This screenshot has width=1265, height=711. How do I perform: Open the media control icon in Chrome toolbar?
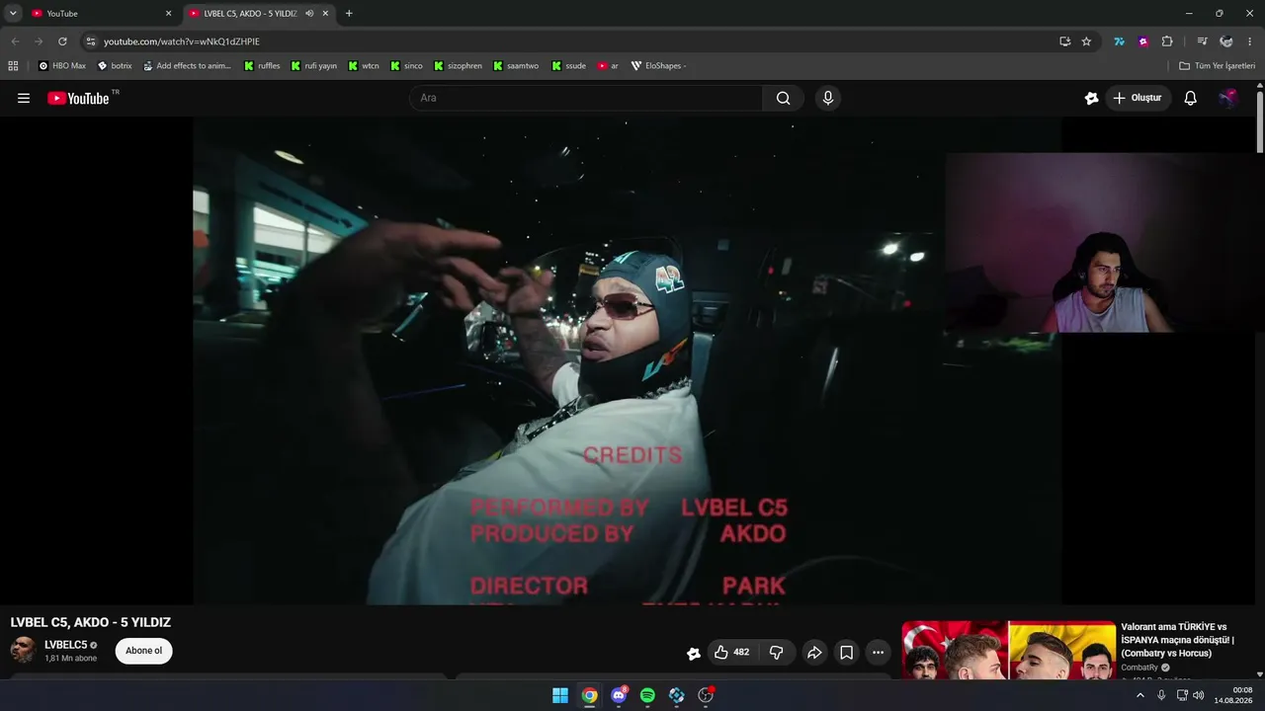point(1202,41)
